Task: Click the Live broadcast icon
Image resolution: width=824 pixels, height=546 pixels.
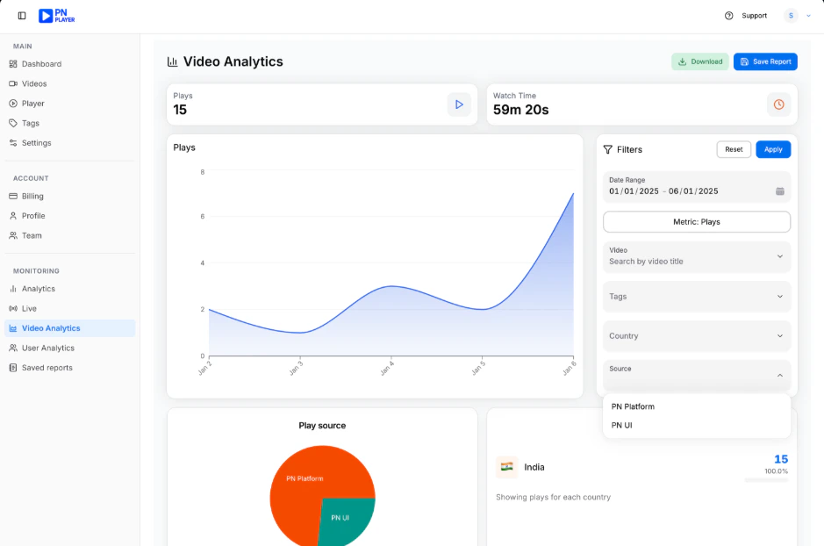Action: (x=13, y=308)
